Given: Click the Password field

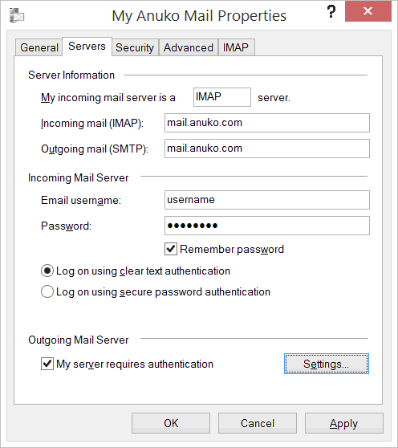Looking at the screenshot, I should (267, 226).
